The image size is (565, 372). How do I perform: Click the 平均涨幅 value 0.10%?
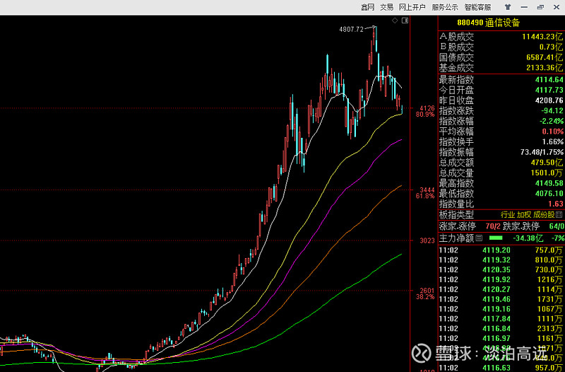coord(553,132)
